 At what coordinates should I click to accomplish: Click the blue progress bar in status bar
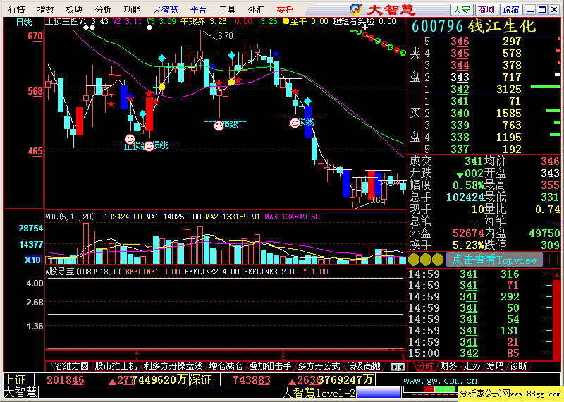tap(379, 393)
